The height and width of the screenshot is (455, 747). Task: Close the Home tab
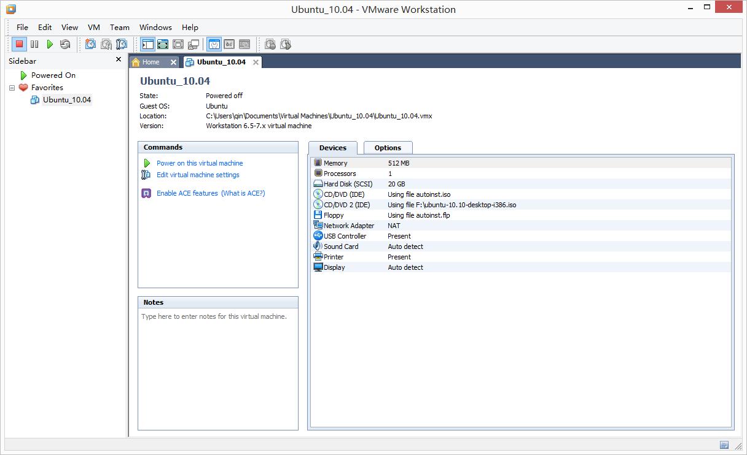pos(173,62)
